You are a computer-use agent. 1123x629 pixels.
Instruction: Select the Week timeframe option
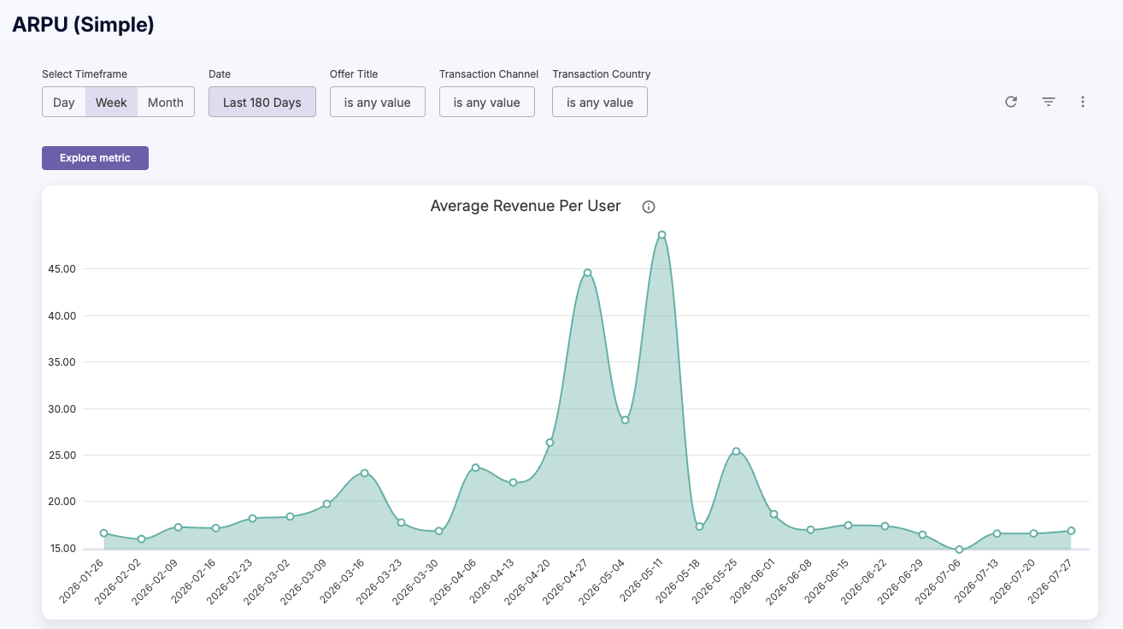click(x=111, y=102)
